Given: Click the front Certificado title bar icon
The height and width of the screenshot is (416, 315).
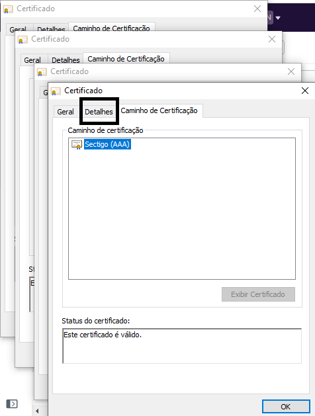Looking at the screenshot, I should point(56,91).
